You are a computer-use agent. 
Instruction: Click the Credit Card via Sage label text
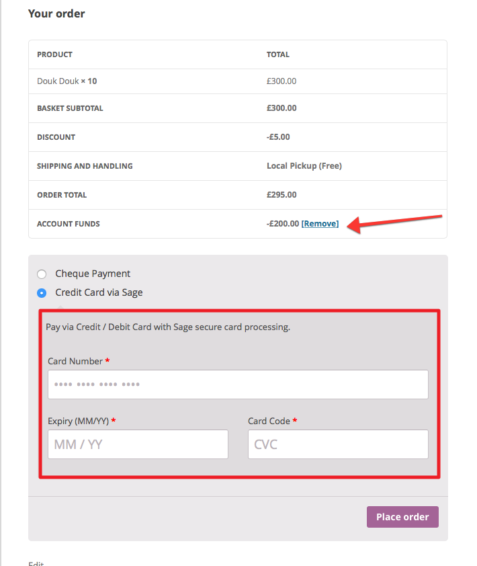[99, 292]
